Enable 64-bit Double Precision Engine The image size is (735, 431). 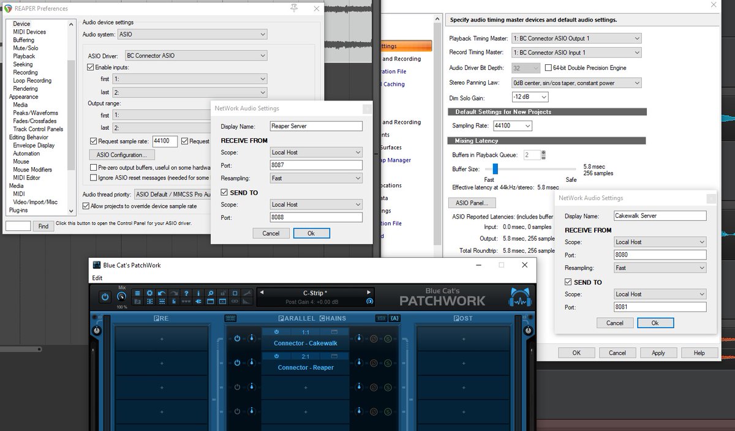coord(548,68)
